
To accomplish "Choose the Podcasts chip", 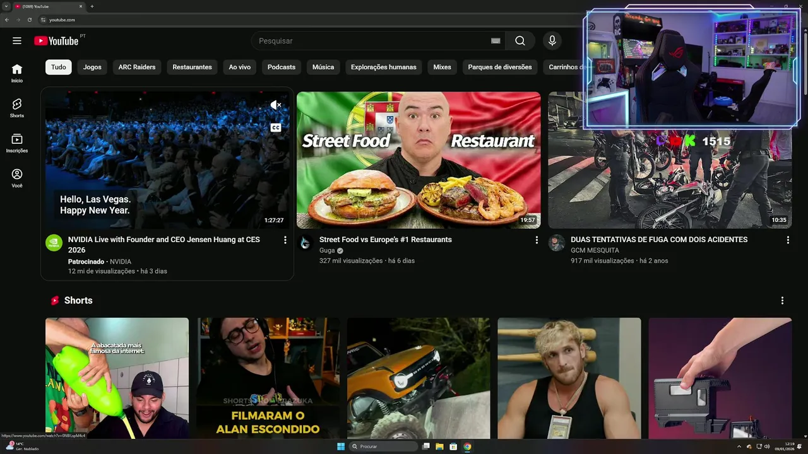I will pos(282,67).
